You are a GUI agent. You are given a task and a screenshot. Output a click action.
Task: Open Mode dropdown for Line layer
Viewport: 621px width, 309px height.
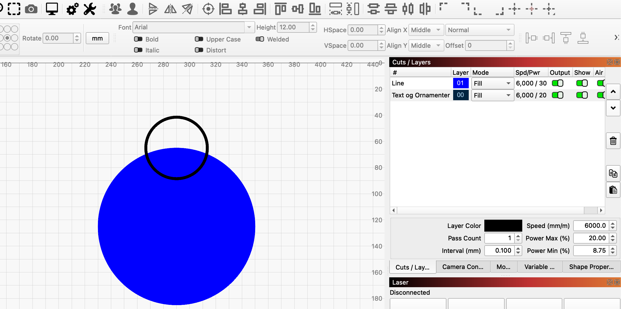[492, 83]
